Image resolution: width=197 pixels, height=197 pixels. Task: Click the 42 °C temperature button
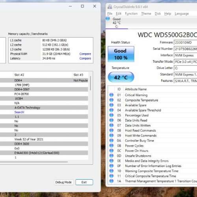point(121,77)
